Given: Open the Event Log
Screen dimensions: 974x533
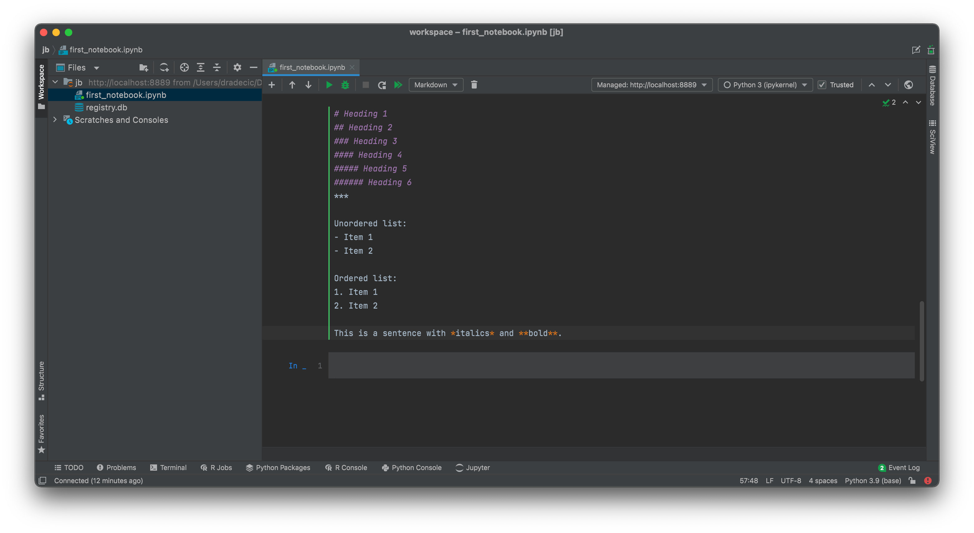Looking at the screenshot, I should 899,468.
